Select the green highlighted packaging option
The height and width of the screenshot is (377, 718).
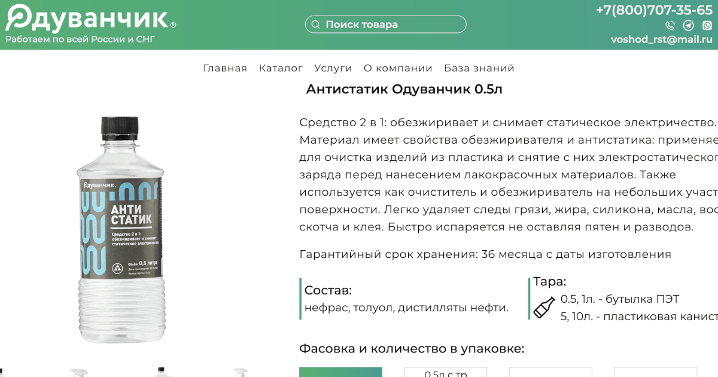[x=340, y=372]
